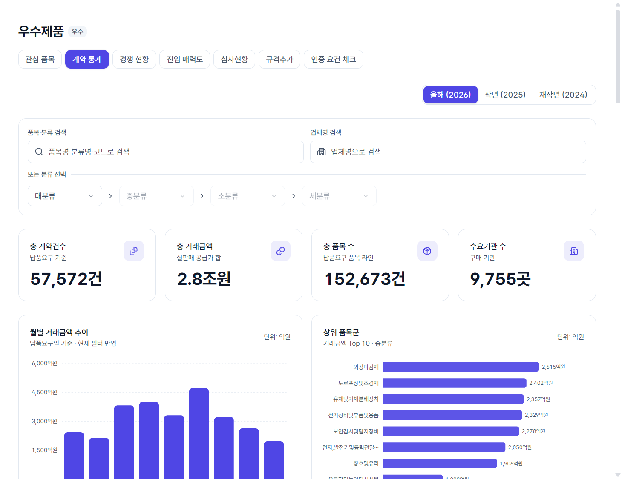Open the 규격추가 tab
The image size is (622, 479).
point(279,59)
